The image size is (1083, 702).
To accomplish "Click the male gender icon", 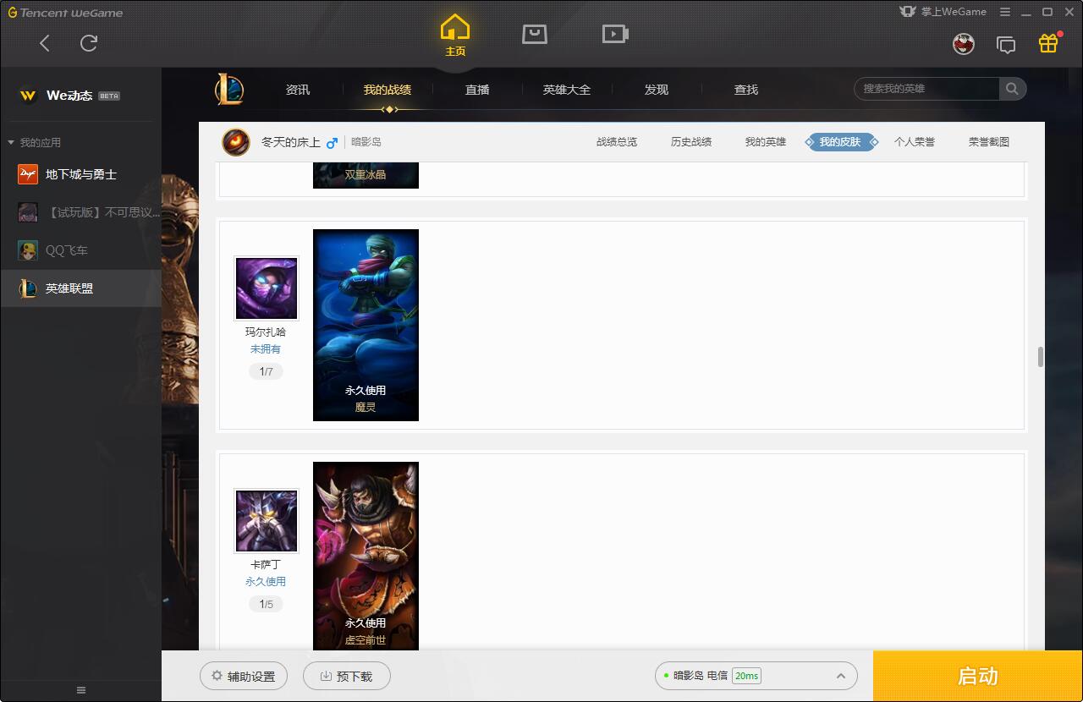I will (332, 142).
